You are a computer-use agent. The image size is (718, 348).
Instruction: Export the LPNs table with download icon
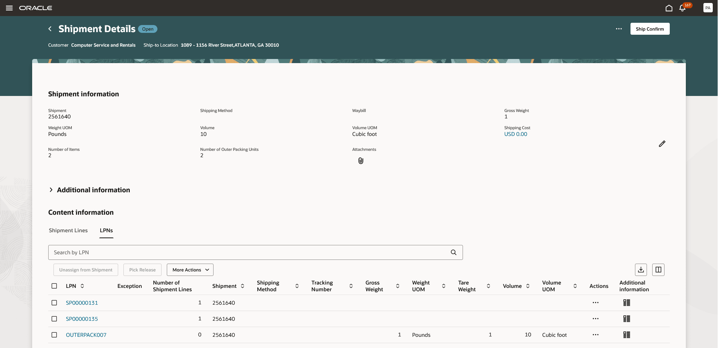[x=641, y=270]
